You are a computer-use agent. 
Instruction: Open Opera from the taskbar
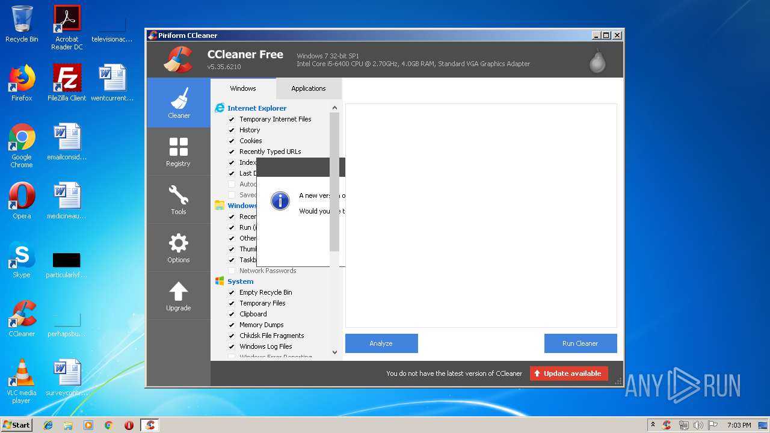click(129, 425)
